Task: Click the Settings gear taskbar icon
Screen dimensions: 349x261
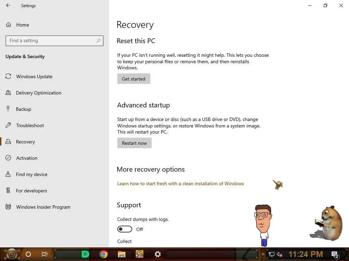Action: (x=157, y=254)
